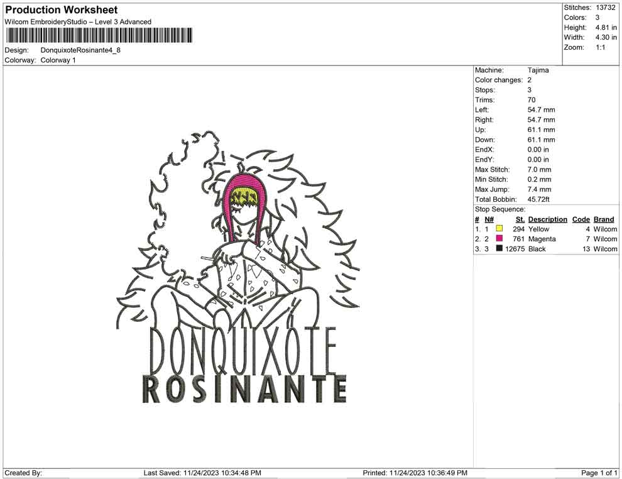Image resolution: width=622 pixels, height=479 pixels.
Task: Click the 'Black' description in stop sequence
Action: (x=537, y=249)
